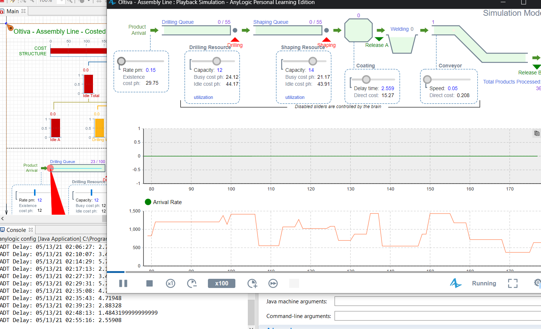Maximize the playback simulation window
Image resolution: width=541 pixels, height=329 pixels.
[523, 2]
